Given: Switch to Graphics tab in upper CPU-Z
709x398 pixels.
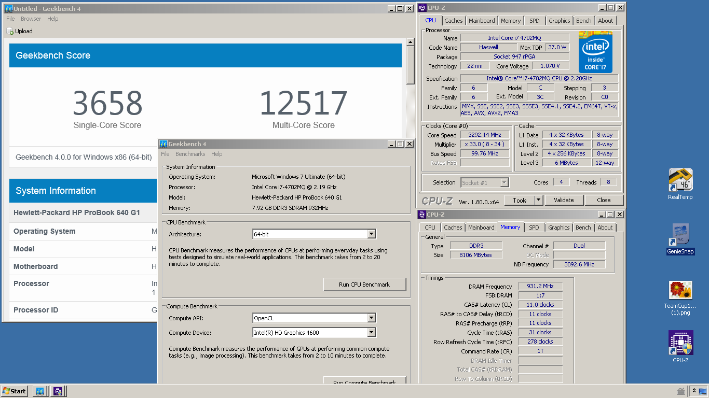Looking at the screenshot, I should 559,21.
